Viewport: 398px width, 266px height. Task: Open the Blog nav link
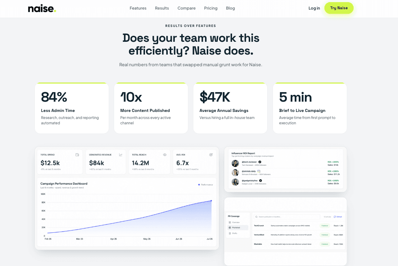point(231,8)
